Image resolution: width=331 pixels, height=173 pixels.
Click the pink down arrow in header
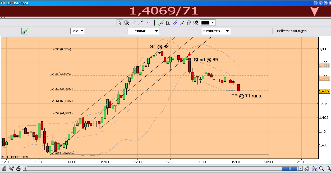(315, 12)
